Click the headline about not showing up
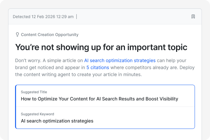The height and width of the screenshot is (140, 210). [x=101, y=47]
